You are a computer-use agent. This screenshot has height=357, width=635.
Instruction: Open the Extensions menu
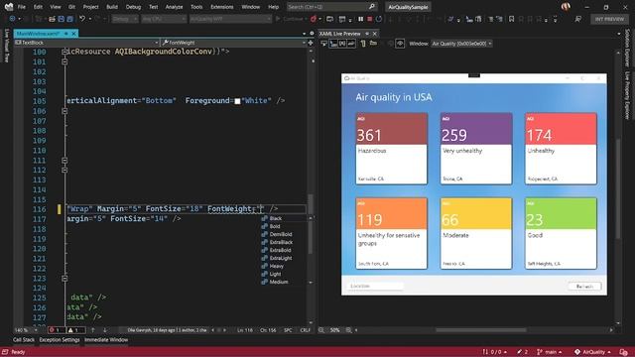point(222,7)
